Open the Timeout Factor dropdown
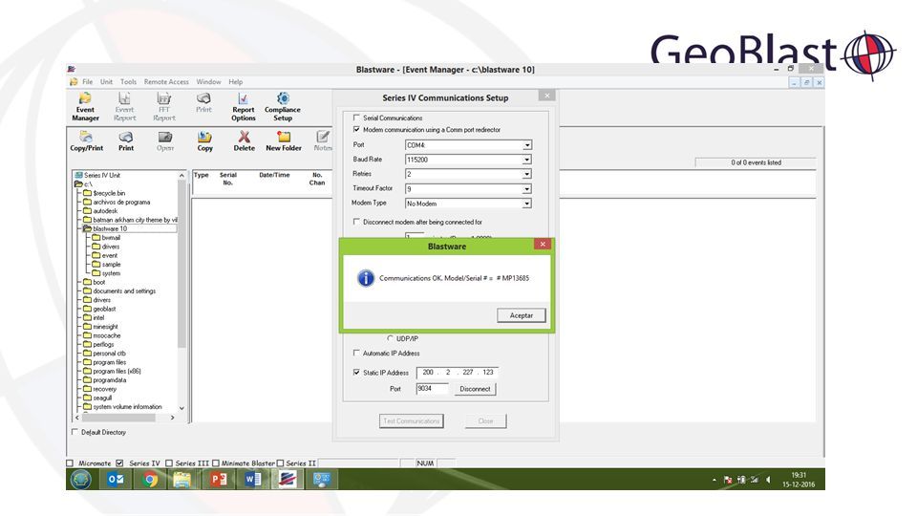Screen dimensions: 917x516 click(x=527, y=189)
